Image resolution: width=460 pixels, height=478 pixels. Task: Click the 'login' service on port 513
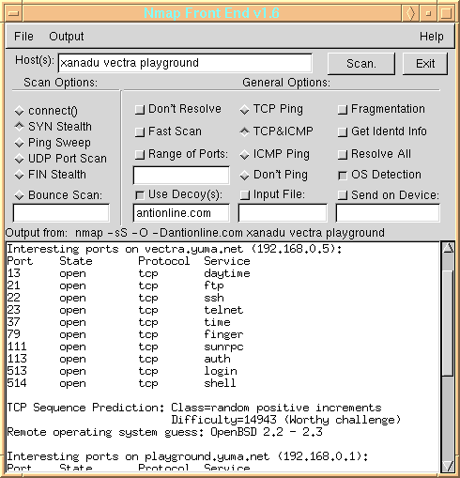tap(221, 371)
